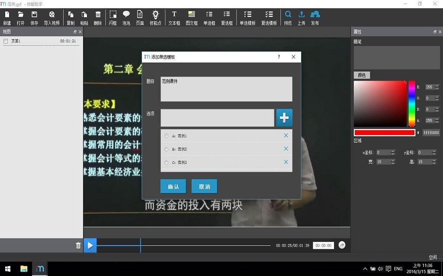
Task: Click 确认 to confirm the template
Action: point(173,186)
